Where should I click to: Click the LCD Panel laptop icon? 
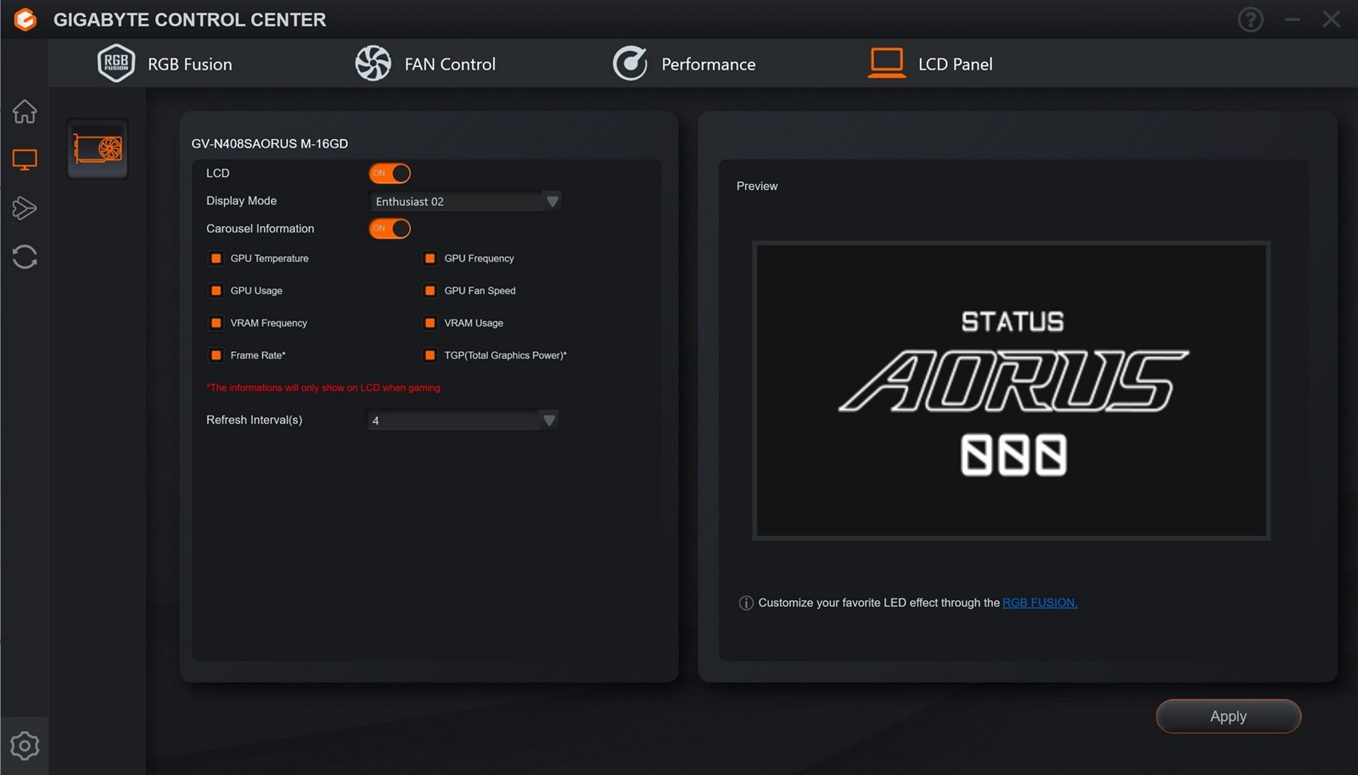(887, 63)
